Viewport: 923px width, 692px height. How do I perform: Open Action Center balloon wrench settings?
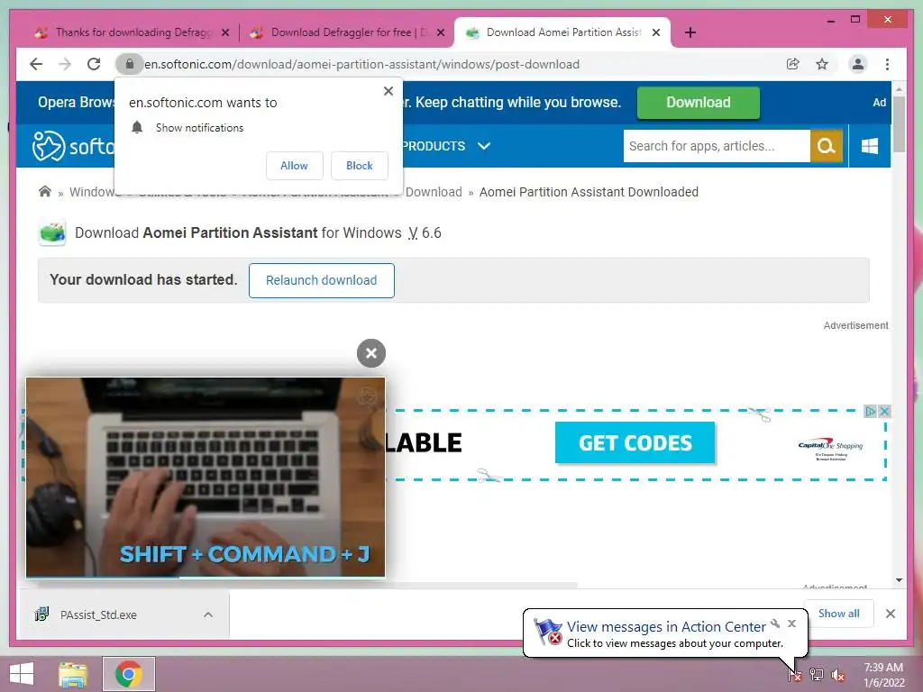pyautogui.click(x=775, y=624)
